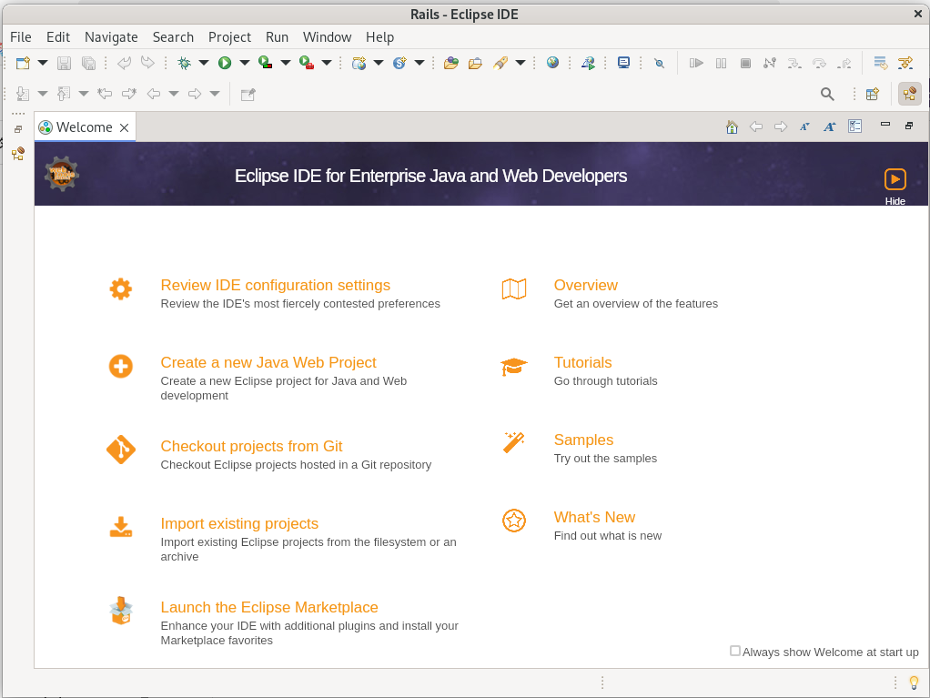Expand the New file dropdown arrow
The image size is (930, 698).
pos(43,63)
